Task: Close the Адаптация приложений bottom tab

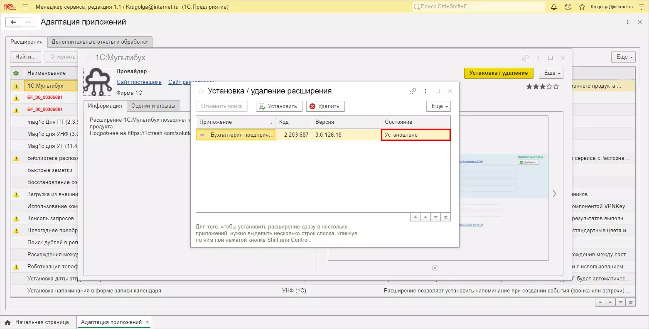Action: 147,322
